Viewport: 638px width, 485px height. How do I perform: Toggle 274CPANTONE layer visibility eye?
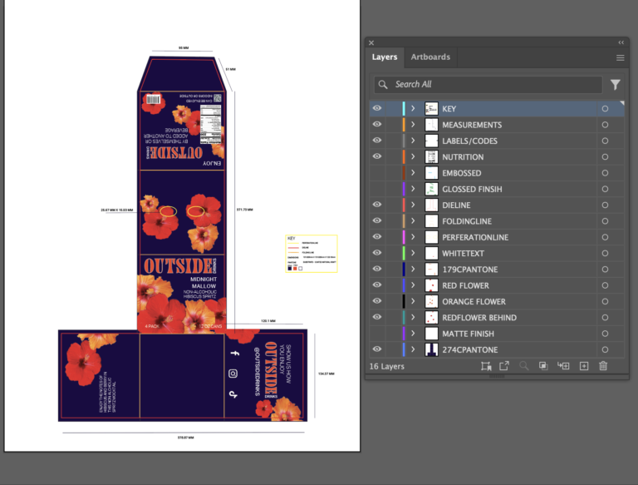coord(377,349)
